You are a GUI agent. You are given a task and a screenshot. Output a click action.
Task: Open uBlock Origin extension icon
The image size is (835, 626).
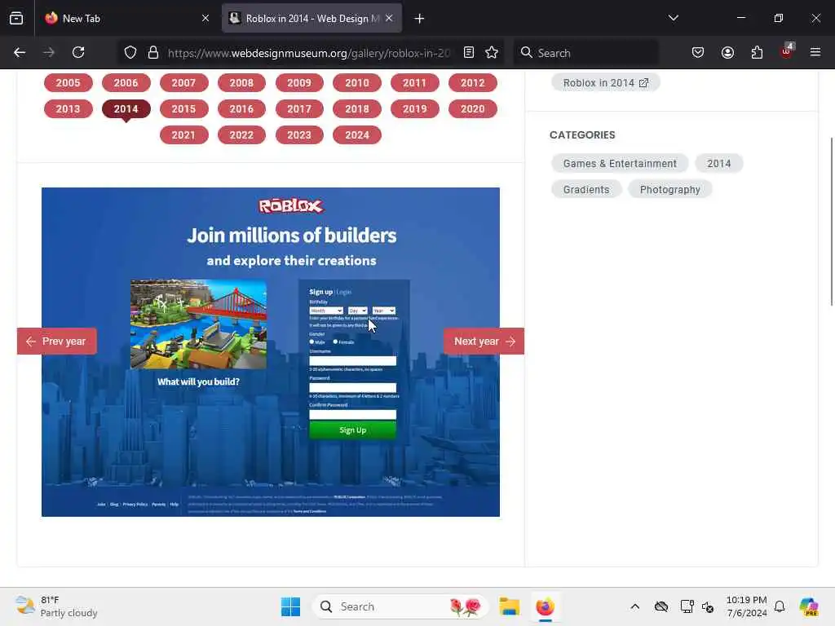[786, 51]
